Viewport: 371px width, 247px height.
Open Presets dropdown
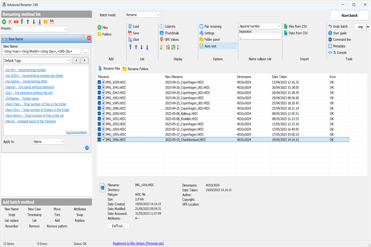[40, 29]
